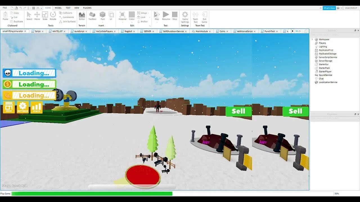This screenshot has height=202, width=360.
Task: Click the skull stat icon in game HUD
Action: pyautogui.click(x=8, y=73)
